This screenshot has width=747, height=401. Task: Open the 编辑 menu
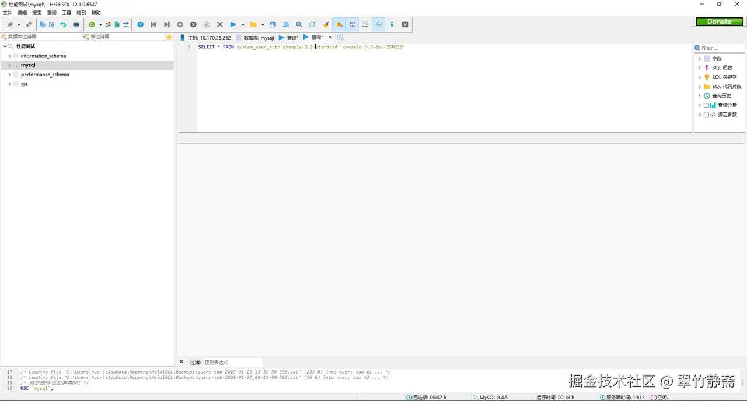[x=22, y=13]
